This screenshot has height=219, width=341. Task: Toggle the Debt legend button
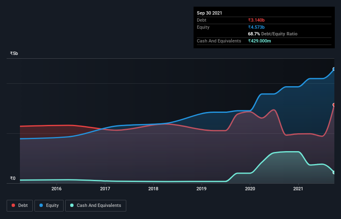(20, 206)
